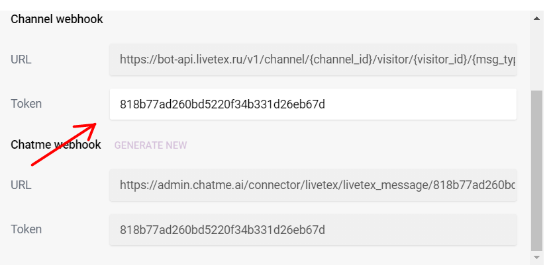Click the scrollbar track above the thumb
Screen dimensions: 549x269
click(x=536, y=56)
